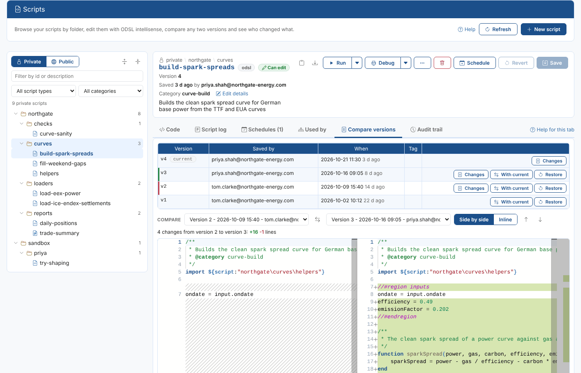
Task: Open the Schedules (1) tab
Action: (x=262, y=130)
